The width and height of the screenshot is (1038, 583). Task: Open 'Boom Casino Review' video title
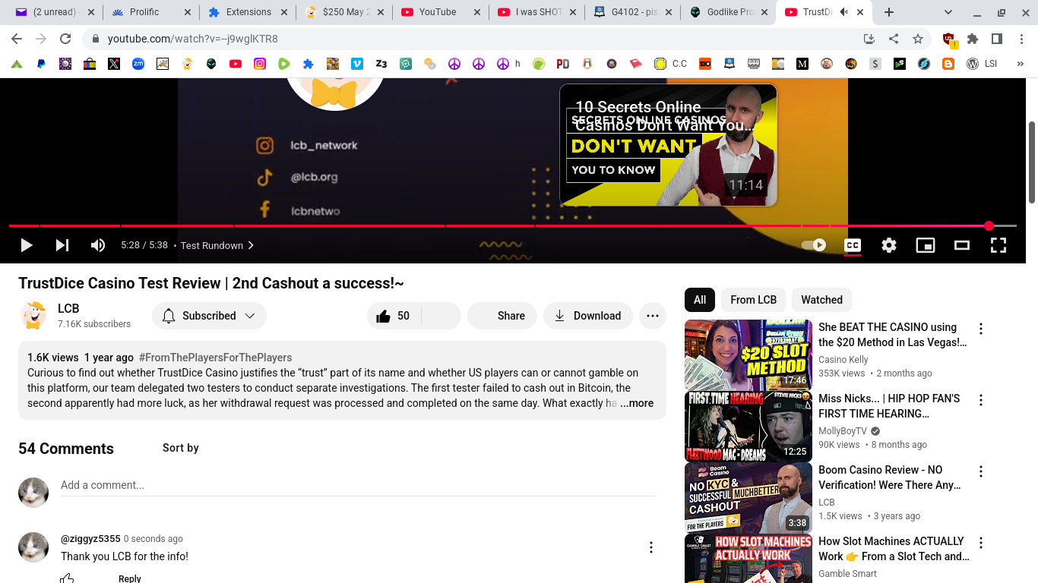pyautogui.click(x=890, y=477)
